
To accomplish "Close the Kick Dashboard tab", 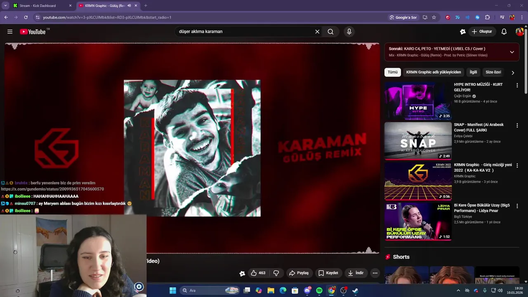I will pyautogui.click(x=70, y=6).
